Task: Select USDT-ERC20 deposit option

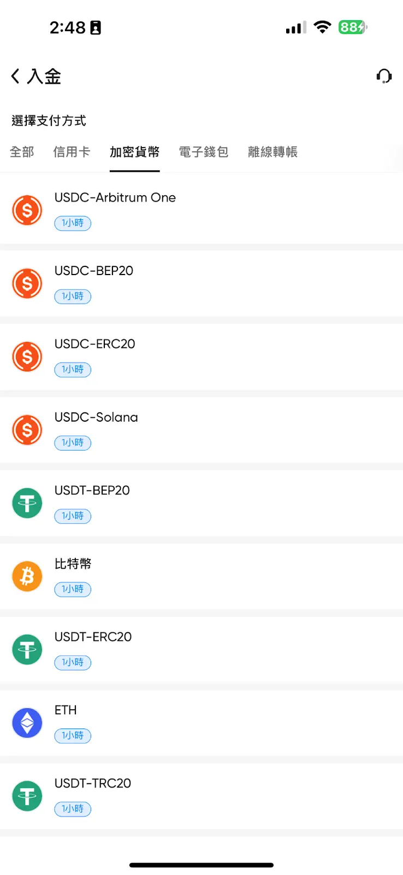Action: point(93,637)
